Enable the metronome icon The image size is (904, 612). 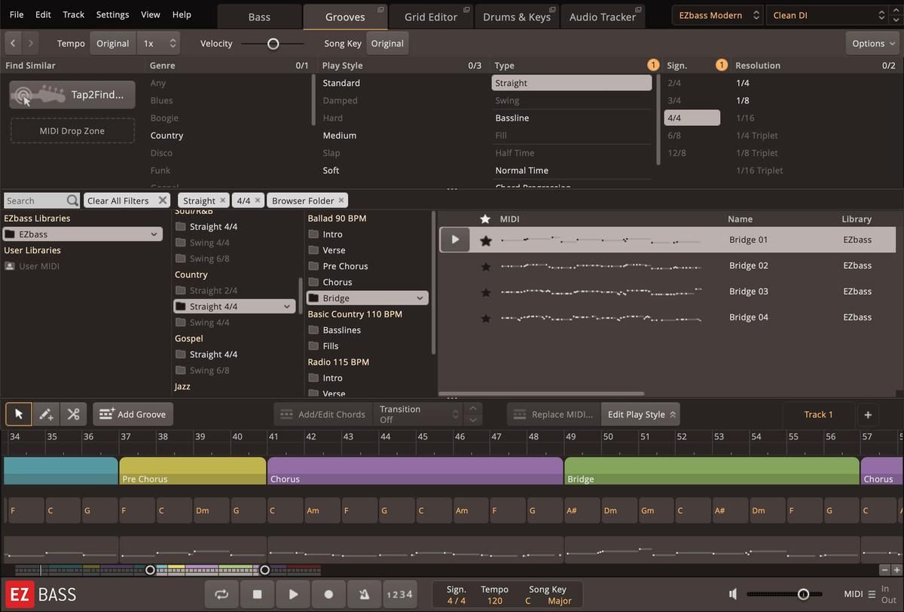pyautogui.click(x=364, y=594)
